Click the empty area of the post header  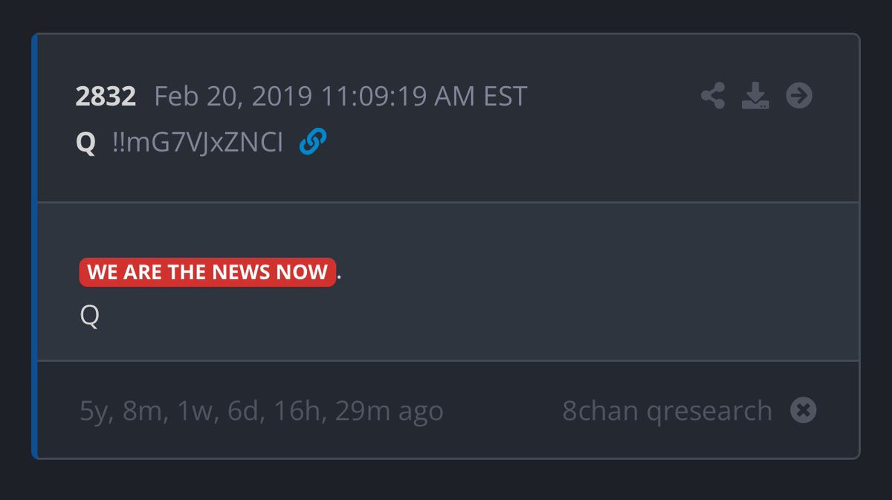(x=520, y=149)
